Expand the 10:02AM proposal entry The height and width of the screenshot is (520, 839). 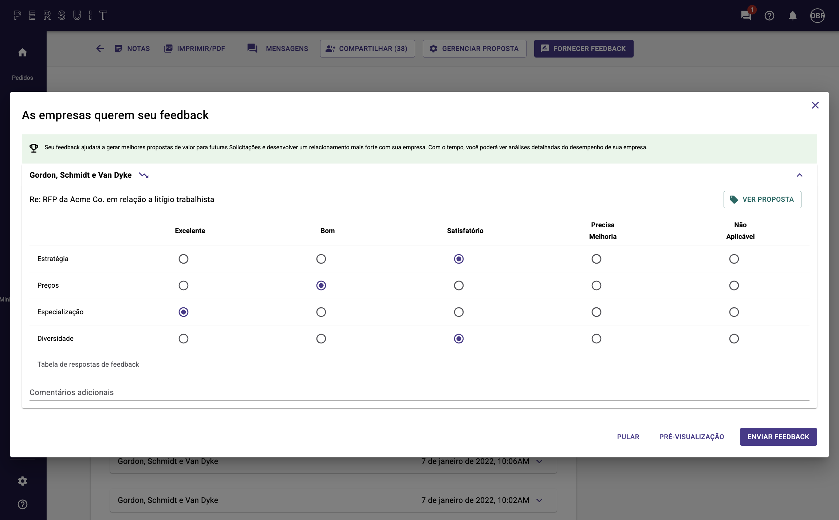(539, 500)
